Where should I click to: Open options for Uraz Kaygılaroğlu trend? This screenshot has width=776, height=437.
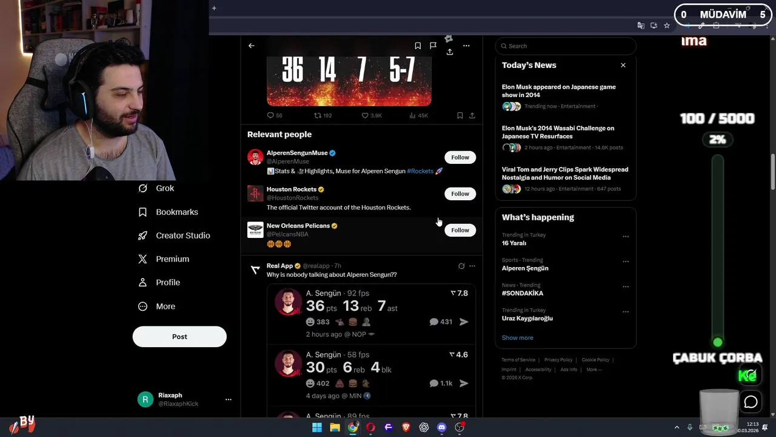(626, 312)
